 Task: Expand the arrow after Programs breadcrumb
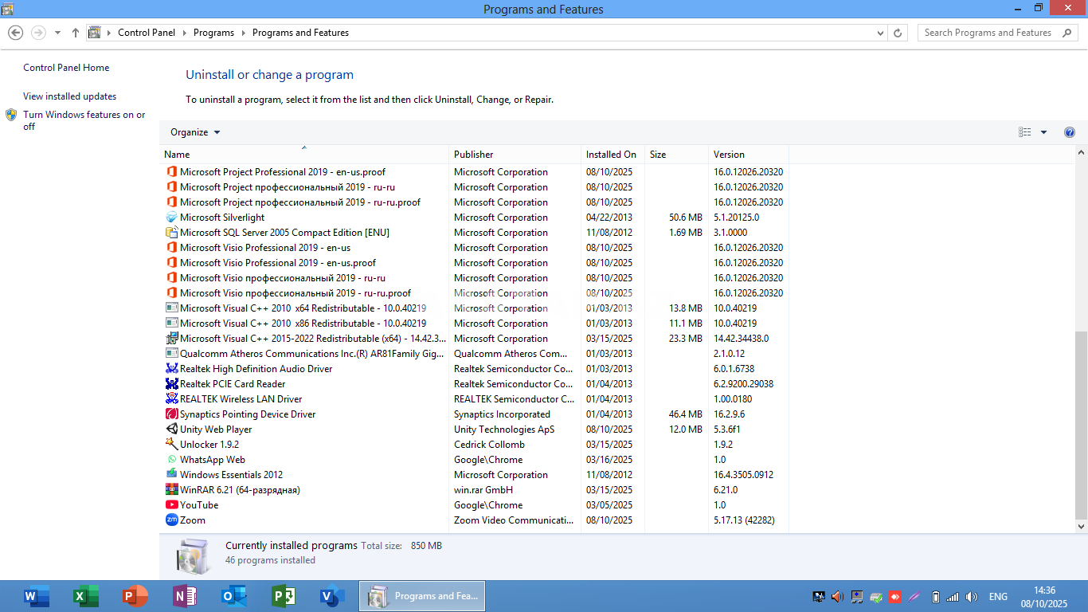(243, 33)
